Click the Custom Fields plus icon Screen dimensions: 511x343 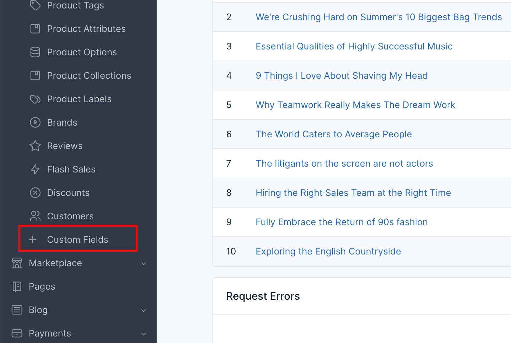coord(33,240)
